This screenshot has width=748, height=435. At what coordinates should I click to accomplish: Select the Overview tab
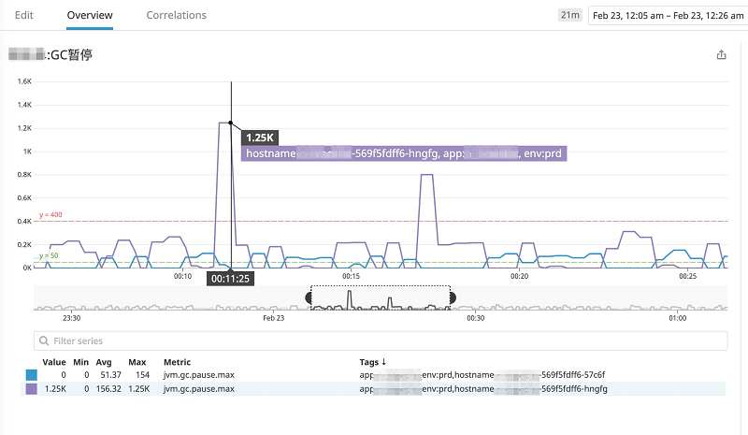tap(91, 15)
